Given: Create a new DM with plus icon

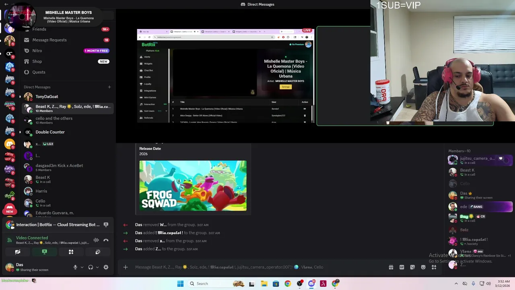Looking at the screenshot, I should 109,87.
